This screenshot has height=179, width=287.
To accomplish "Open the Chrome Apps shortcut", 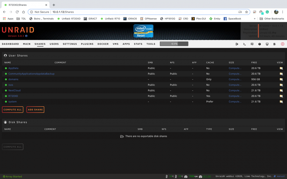I will 8,19.
